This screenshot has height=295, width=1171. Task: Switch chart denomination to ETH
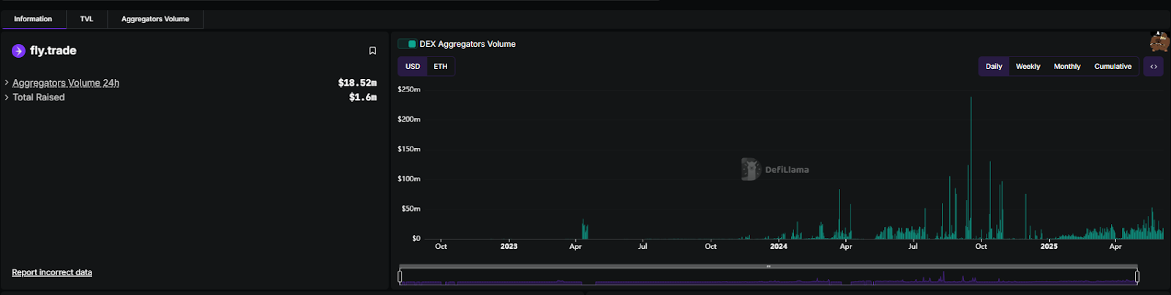click(441, 67)
